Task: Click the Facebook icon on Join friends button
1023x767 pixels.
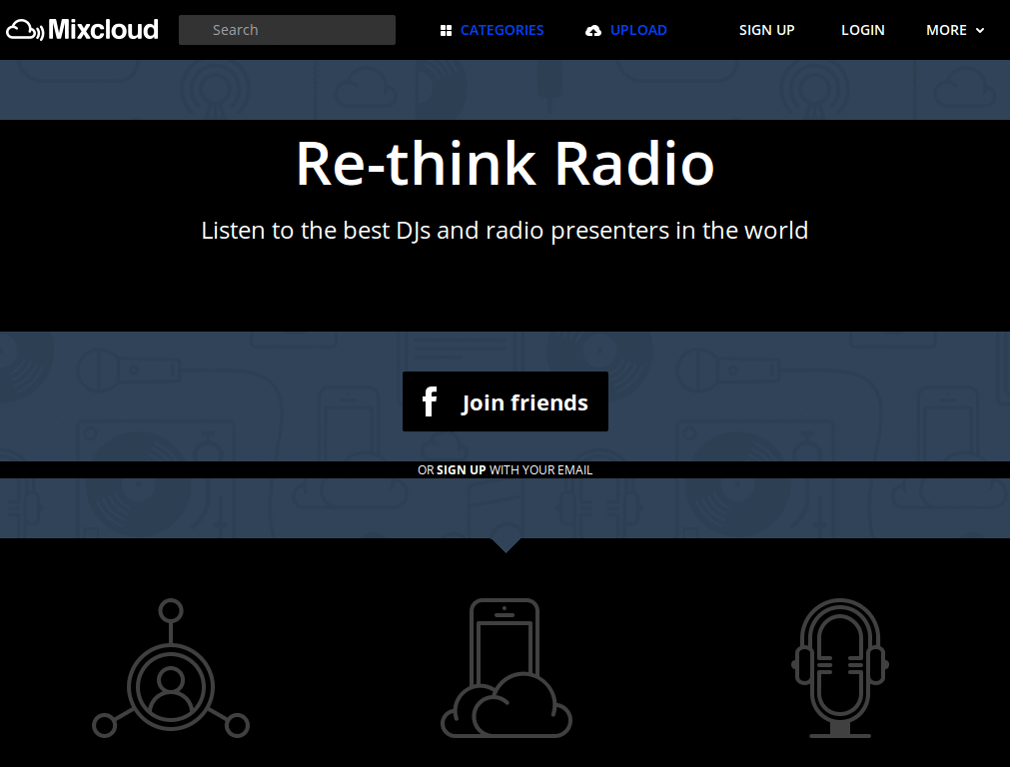Action: (429, 400)
